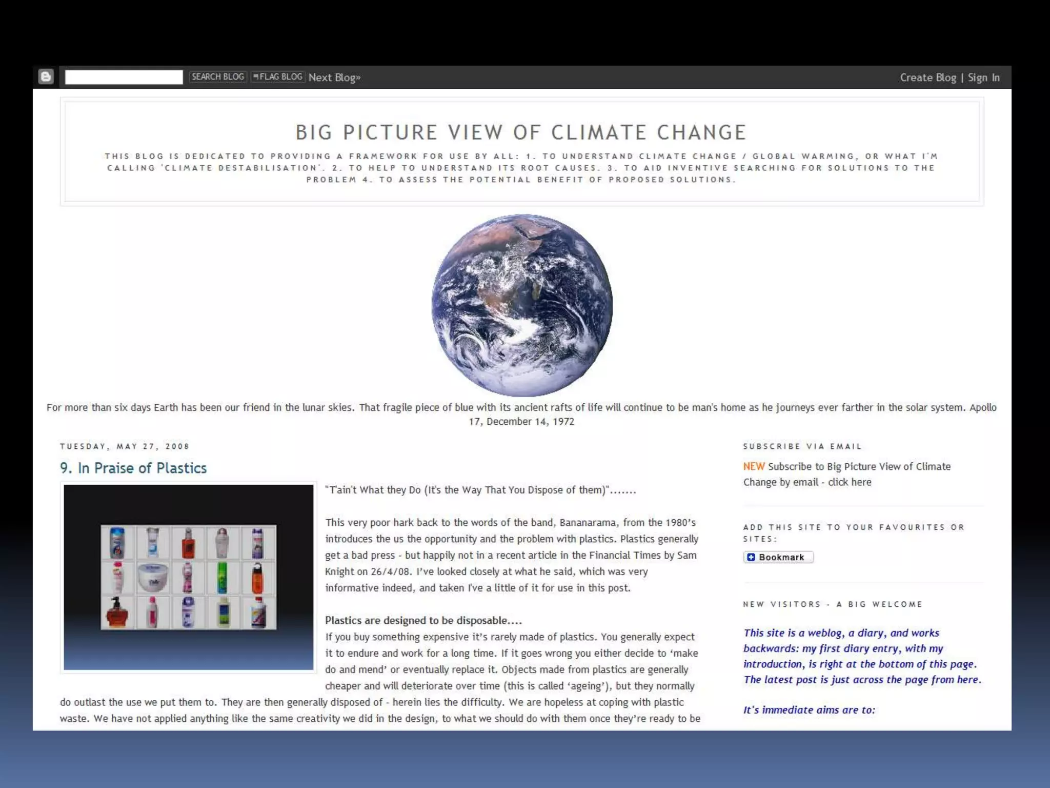Click the Subscribe Via Email heading
The height and width of the screenshot is (788, 1050).
[x=802, y=446]
